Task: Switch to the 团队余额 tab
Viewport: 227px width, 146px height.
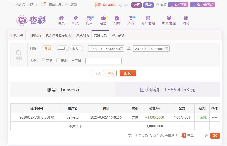Action: click(x=118, y=35)
